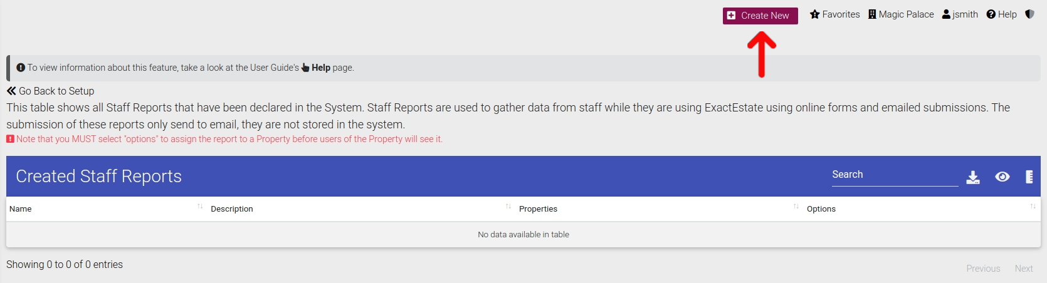Open the Magic Palace property selector

tap(901, 14)
